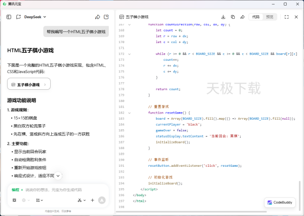The height and width of the screenshot is (216, 304).
Task: Remove the 编程 mode tag
Action: coord(22,190)
